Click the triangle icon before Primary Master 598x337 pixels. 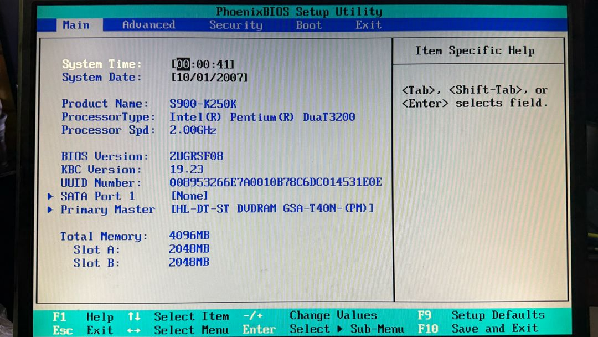click(x=50, y=210)
